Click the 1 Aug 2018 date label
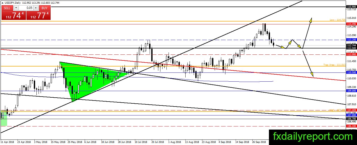Image resolution: width=357 pixels, height=145 pixels. pyautogui.click(x=174, y=142)
